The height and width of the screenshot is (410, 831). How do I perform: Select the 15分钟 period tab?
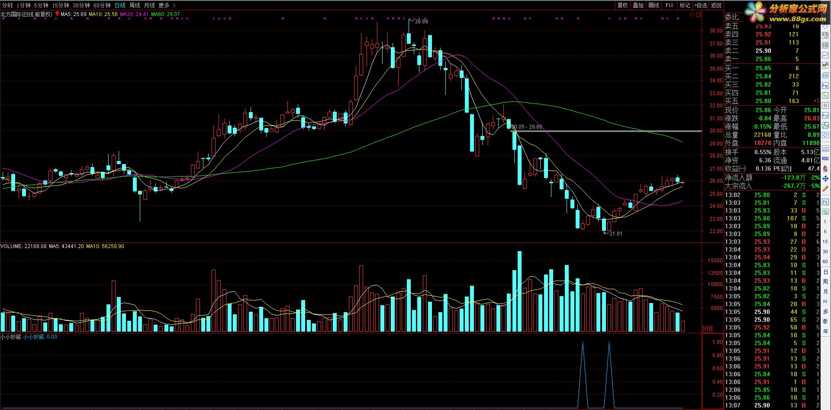[x=60, y=5]
